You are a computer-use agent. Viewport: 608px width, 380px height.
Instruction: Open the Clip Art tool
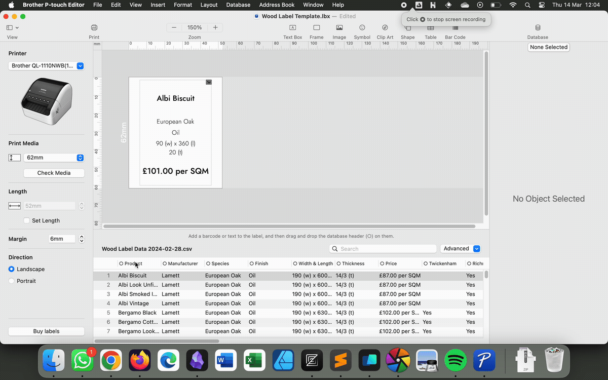coord(385,28)
